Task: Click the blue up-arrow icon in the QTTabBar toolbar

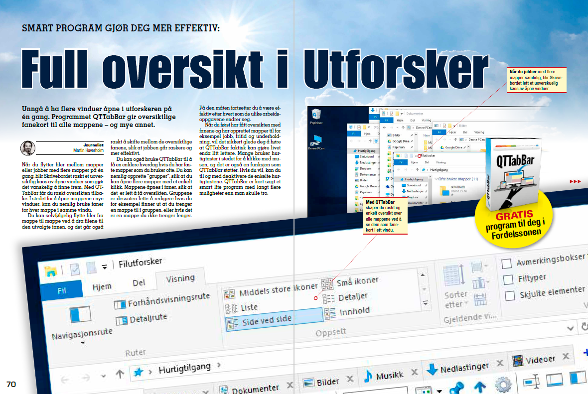Action: pyautogui.click(x=480, y=386)
